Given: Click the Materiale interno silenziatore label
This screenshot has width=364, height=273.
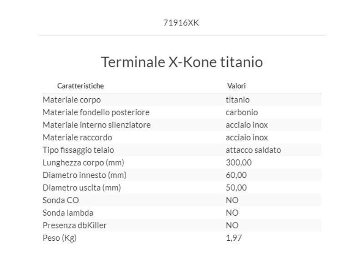Looking at the screenshot, I should [96, 125].
